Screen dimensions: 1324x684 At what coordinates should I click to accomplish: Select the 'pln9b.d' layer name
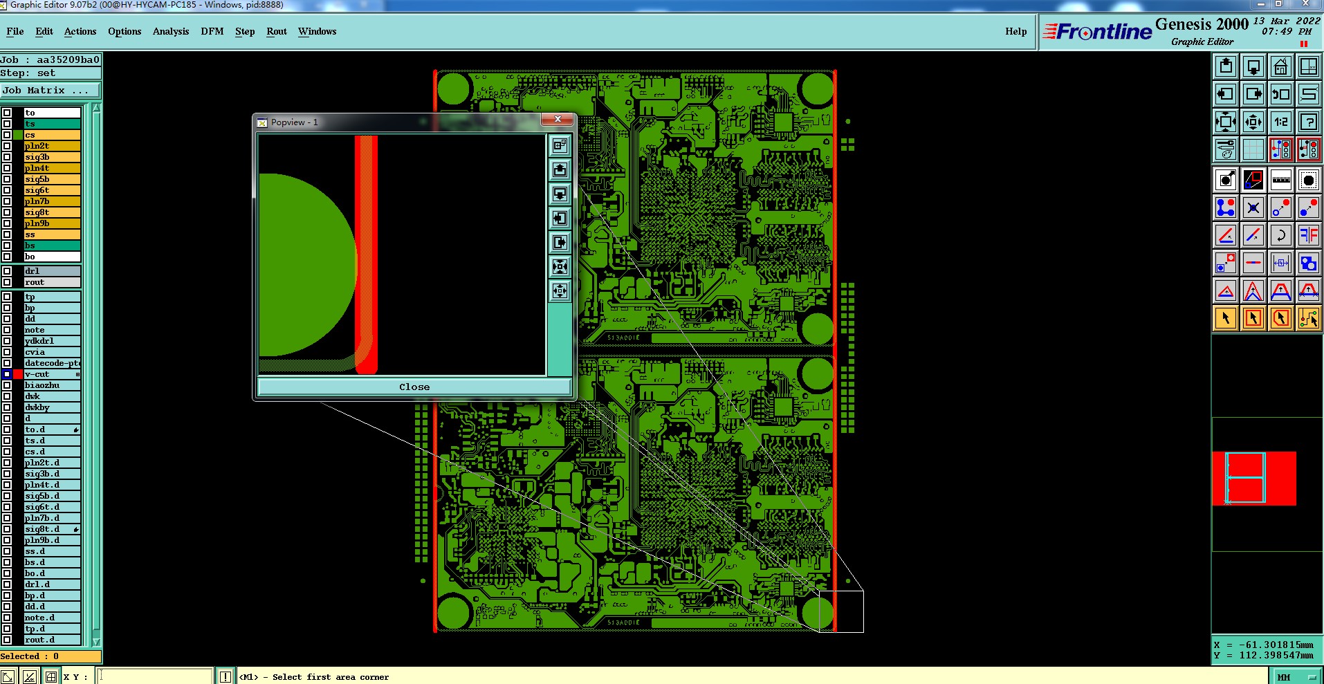53,540
